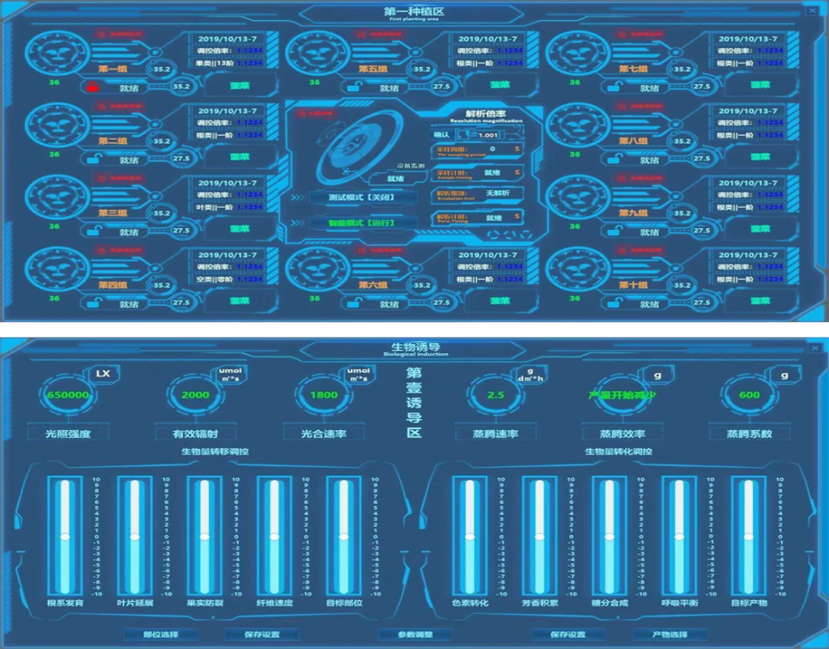Toggle the open padlock for 第三组
The image size is (829, 649).
[93, 231]
